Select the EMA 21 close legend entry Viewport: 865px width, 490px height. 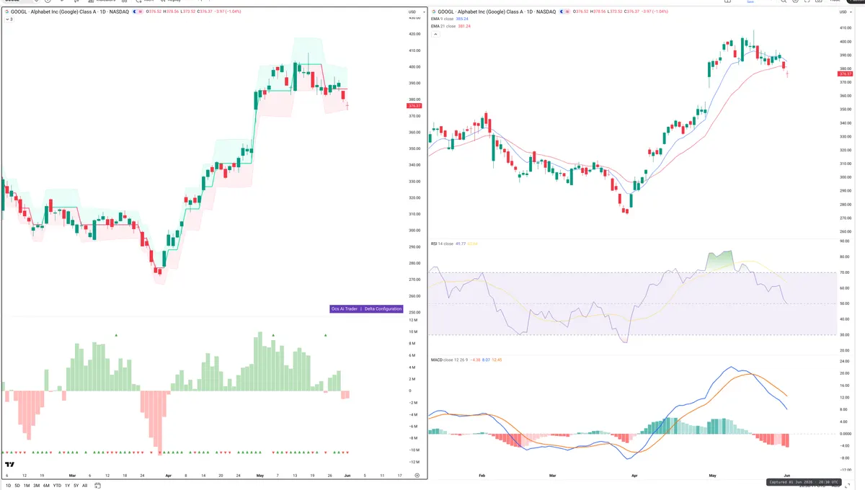(x=452, y=26)
